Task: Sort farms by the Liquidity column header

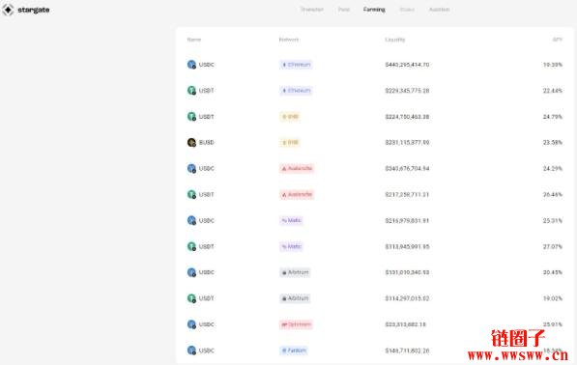Action: [395, 40]
